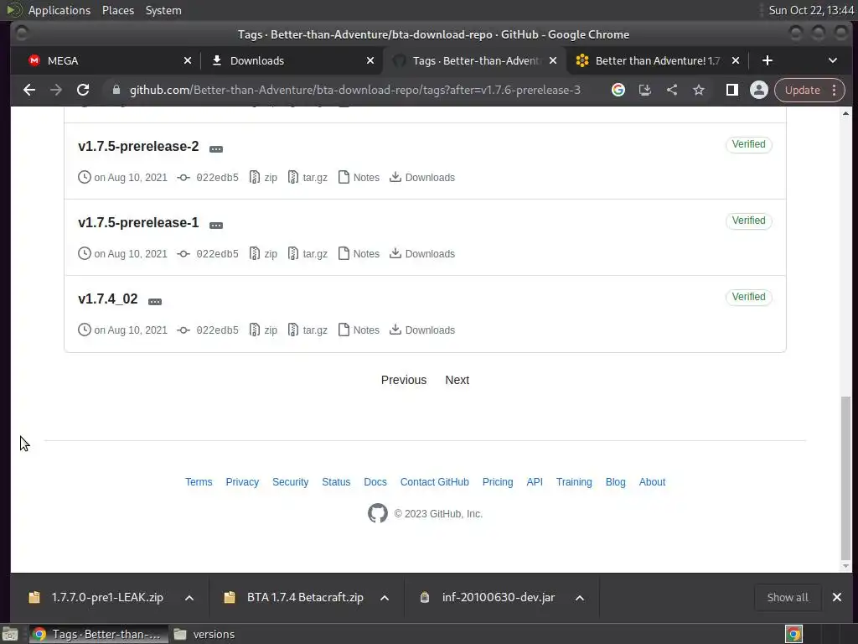
Task: Open the v1.7.4_02 tag title
Action: point(108,299)
